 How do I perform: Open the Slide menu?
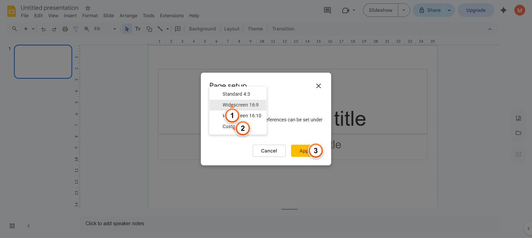[x=109, y=16]
